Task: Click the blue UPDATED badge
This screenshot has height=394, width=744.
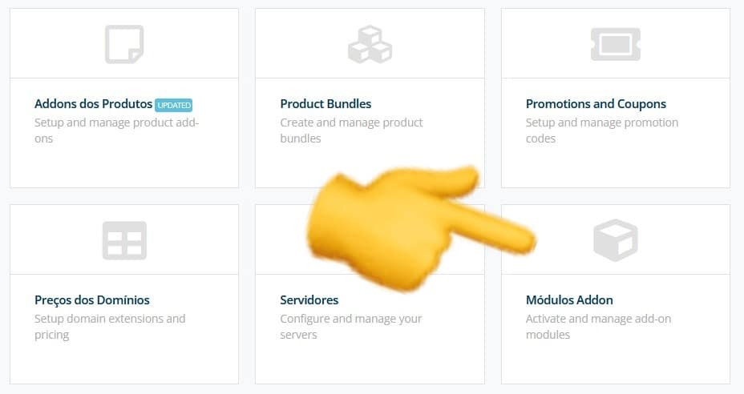Action: (174, 105)
